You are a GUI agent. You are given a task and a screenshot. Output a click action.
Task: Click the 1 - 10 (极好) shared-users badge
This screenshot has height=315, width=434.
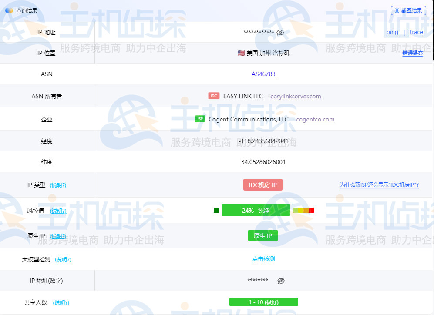tap(263, 302)
